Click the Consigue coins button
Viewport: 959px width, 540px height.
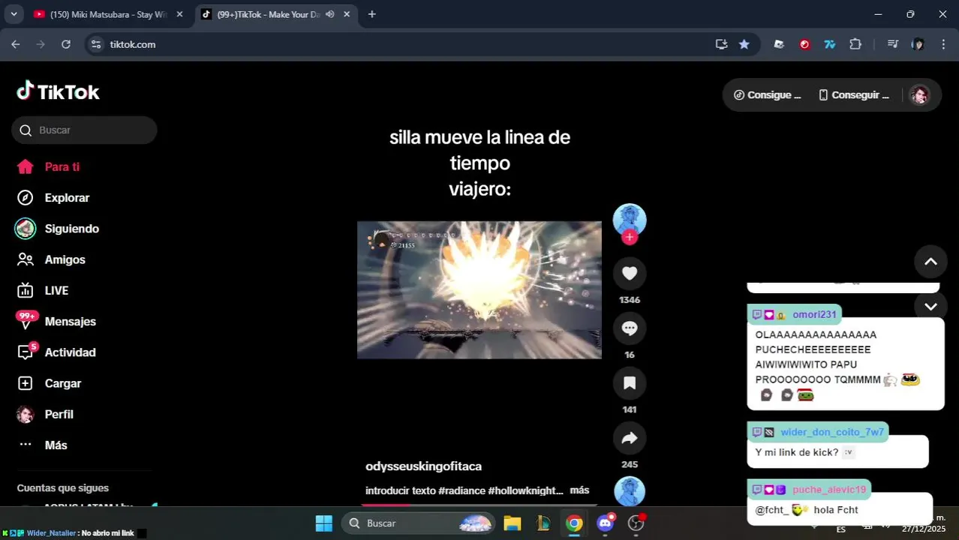pos(767,95)
